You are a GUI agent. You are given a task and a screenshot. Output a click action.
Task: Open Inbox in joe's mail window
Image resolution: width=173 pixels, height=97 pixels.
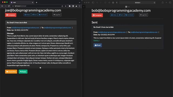pyautogui.click(x=27, y=15)
